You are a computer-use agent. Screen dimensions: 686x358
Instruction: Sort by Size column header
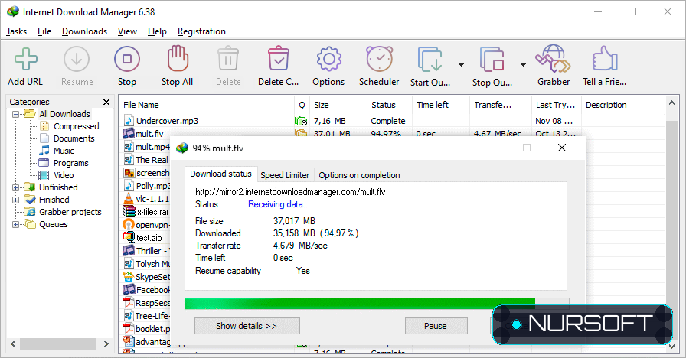click(338, 105)
